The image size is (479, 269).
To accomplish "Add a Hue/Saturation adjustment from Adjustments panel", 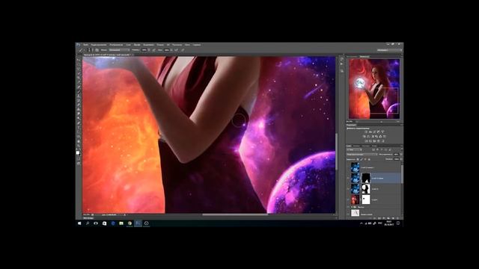I will point(364,136).
